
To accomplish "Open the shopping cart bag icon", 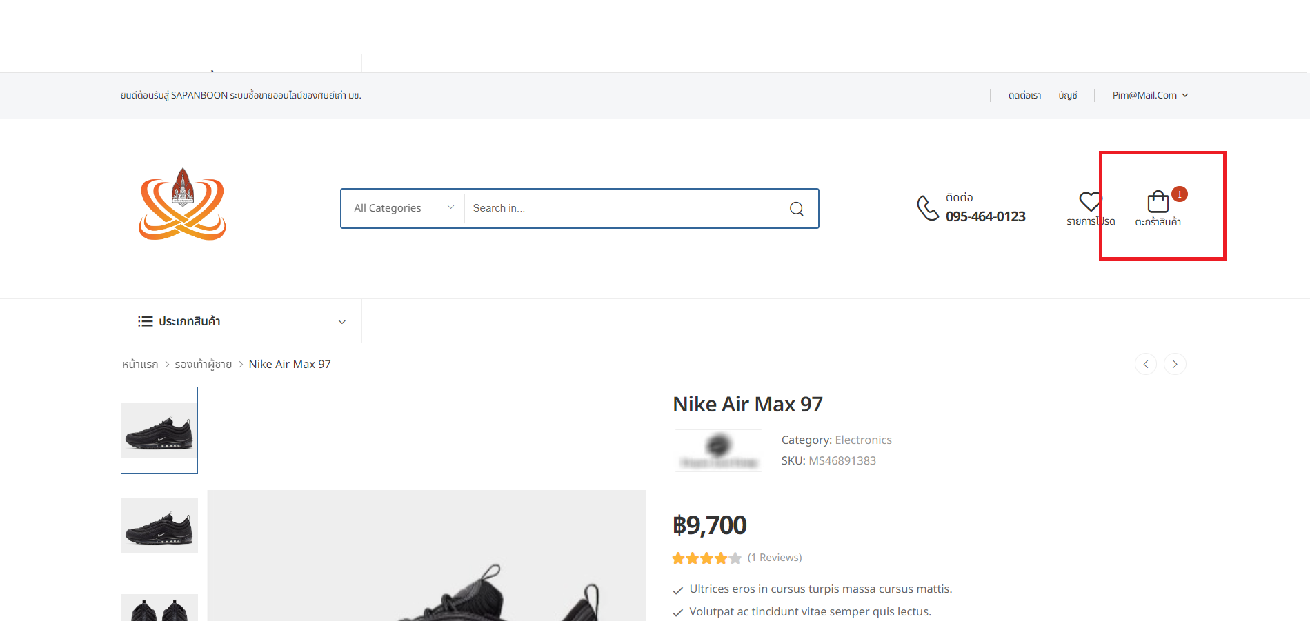I will 1158,202.
